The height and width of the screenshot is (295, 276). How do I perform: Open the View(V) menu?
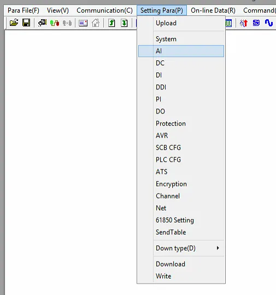click(58, 10)
